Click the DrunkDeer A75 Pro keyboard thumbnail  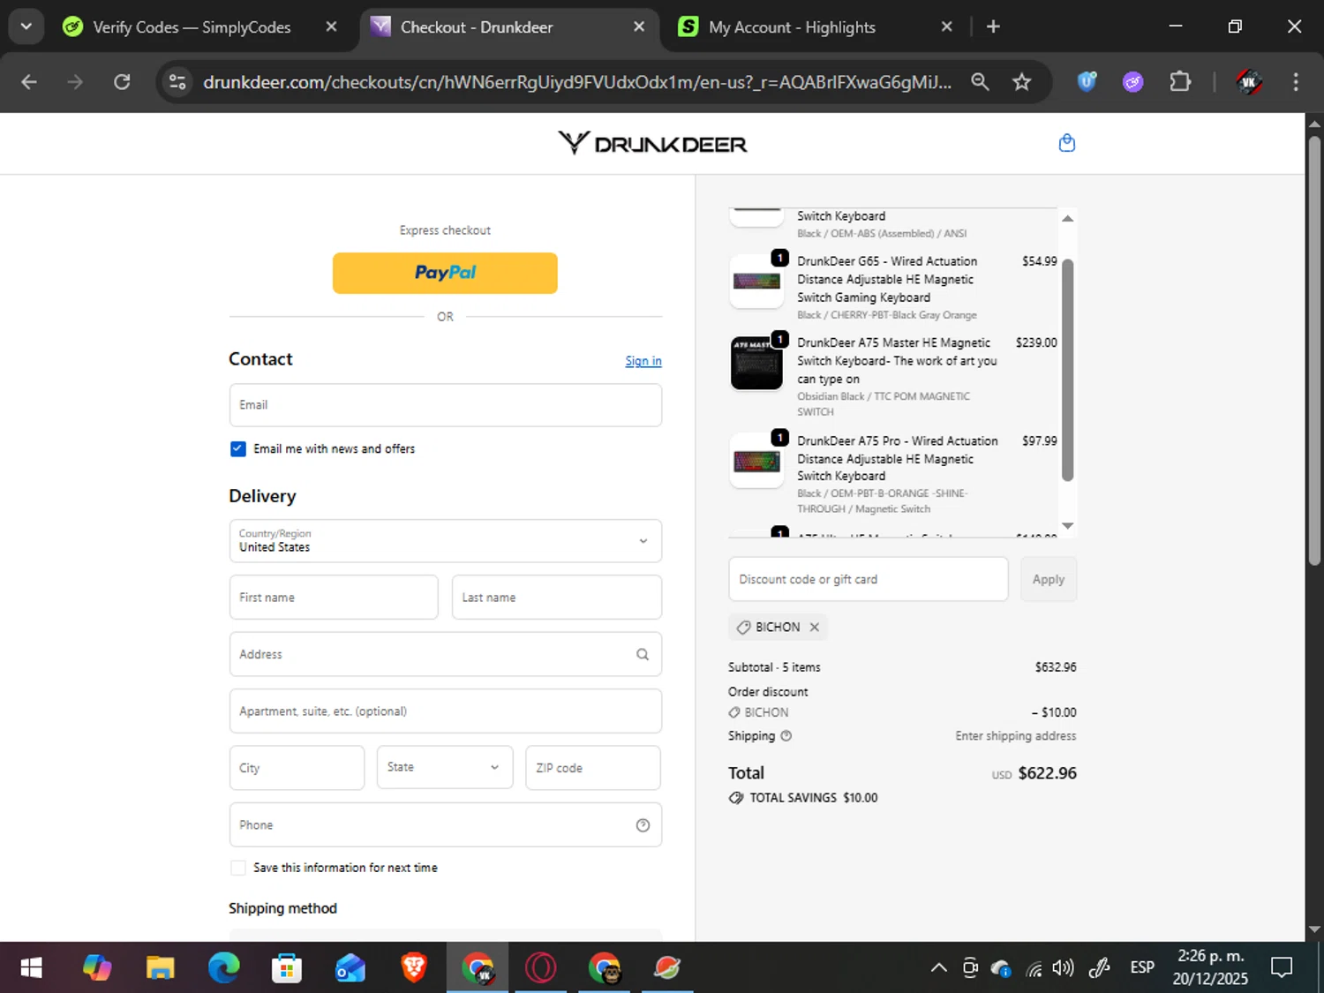pyautogui.click(x=756, y=461)
